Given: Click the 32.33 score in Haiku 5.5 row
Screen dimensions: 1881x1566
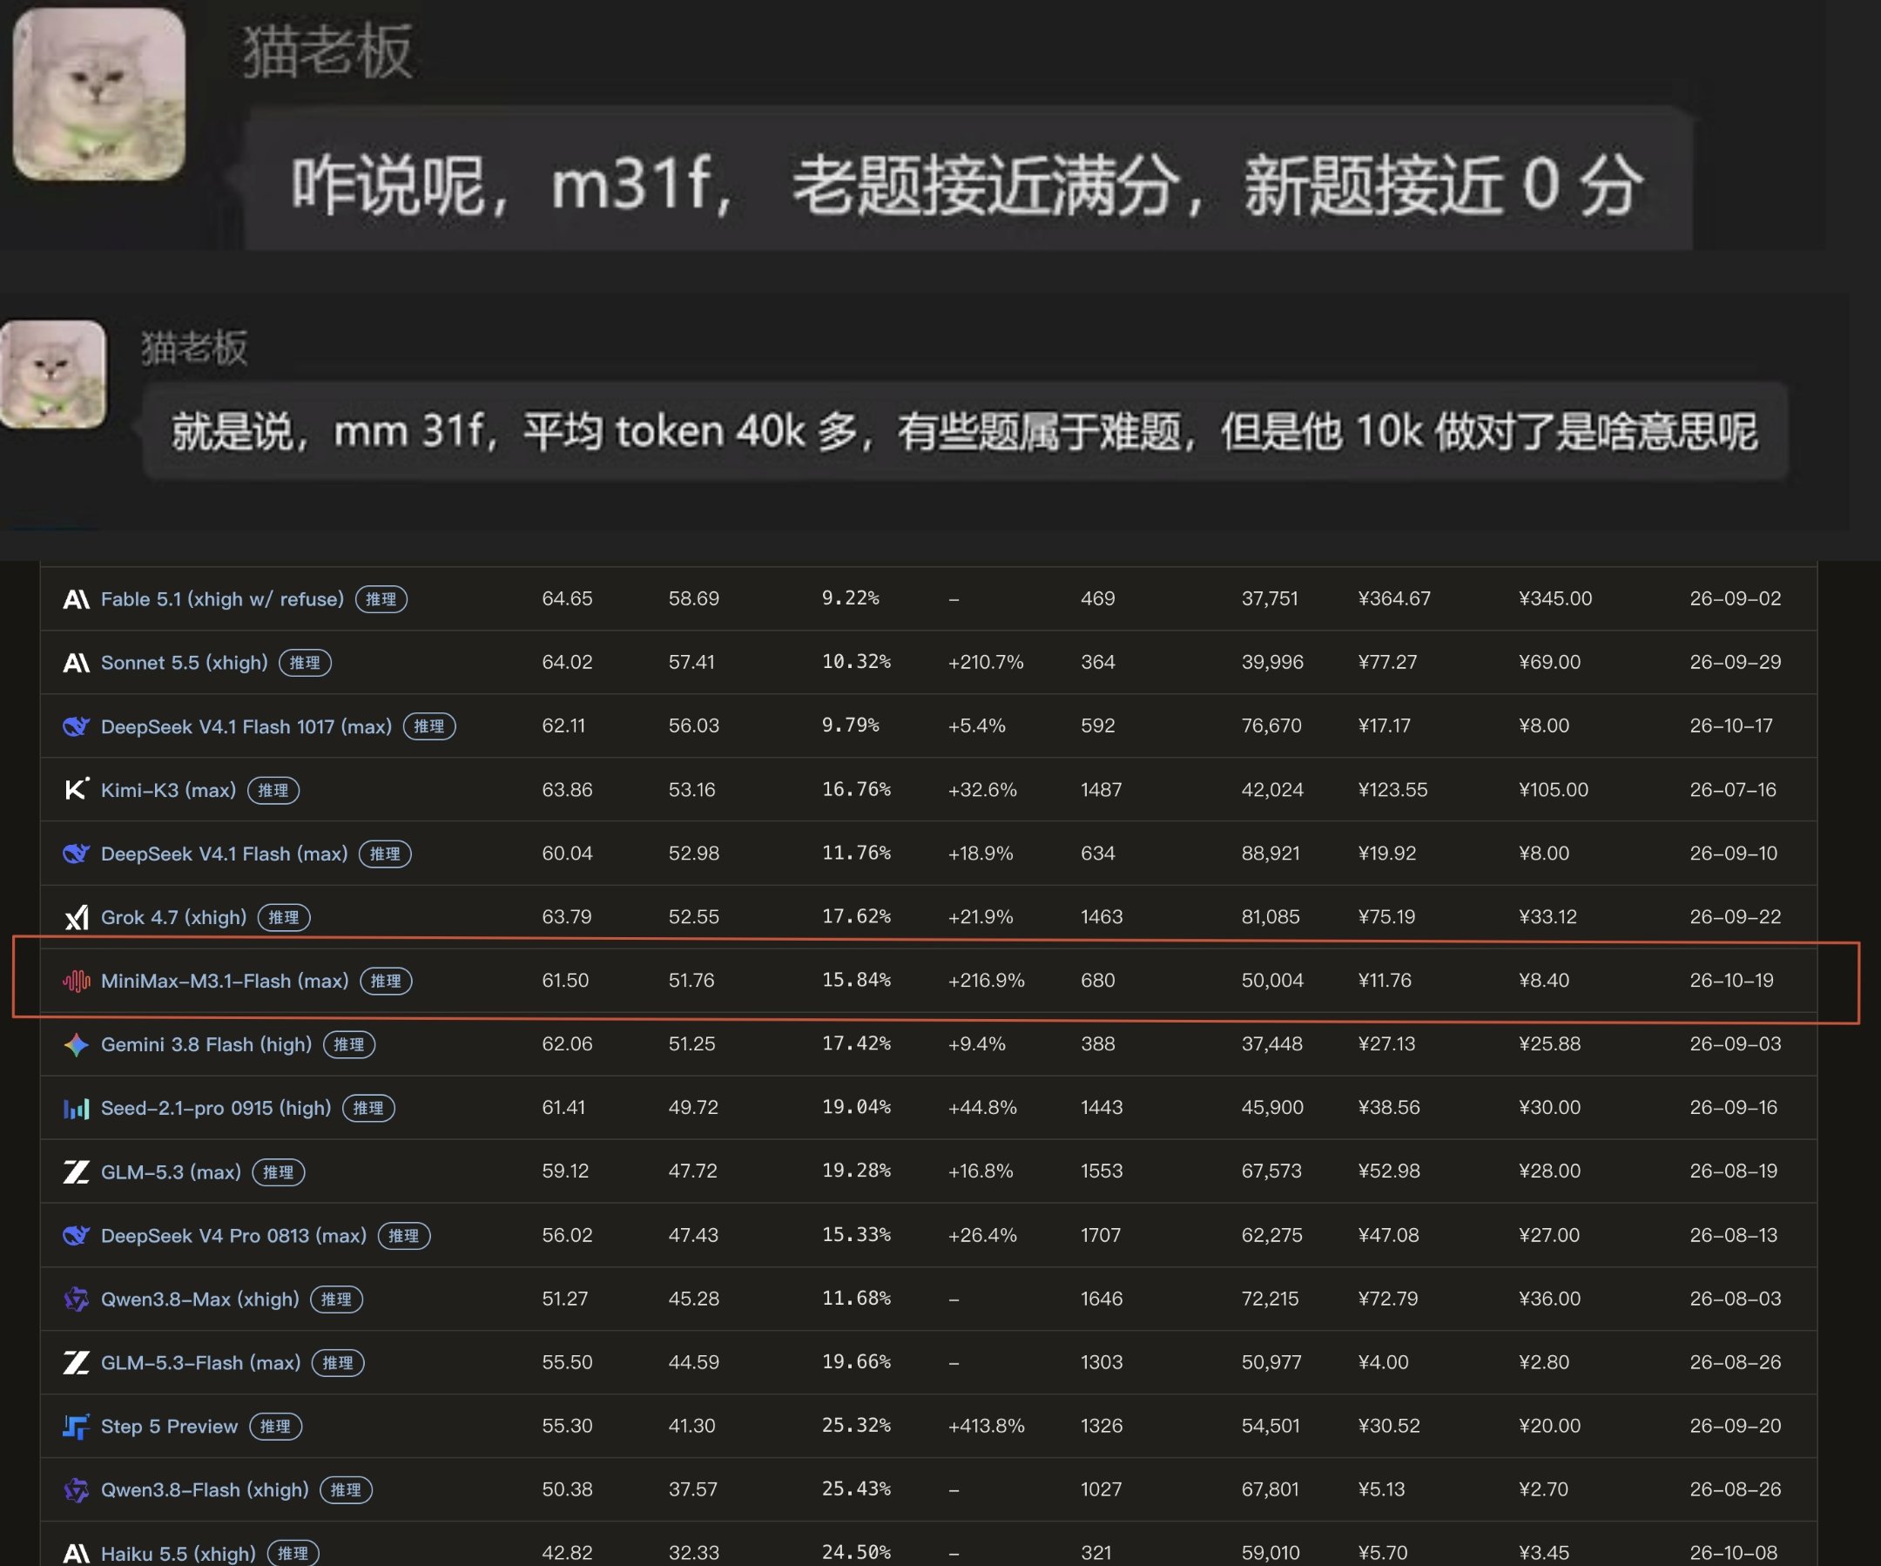Looking at the screenshot, I should coord(691,1553).
